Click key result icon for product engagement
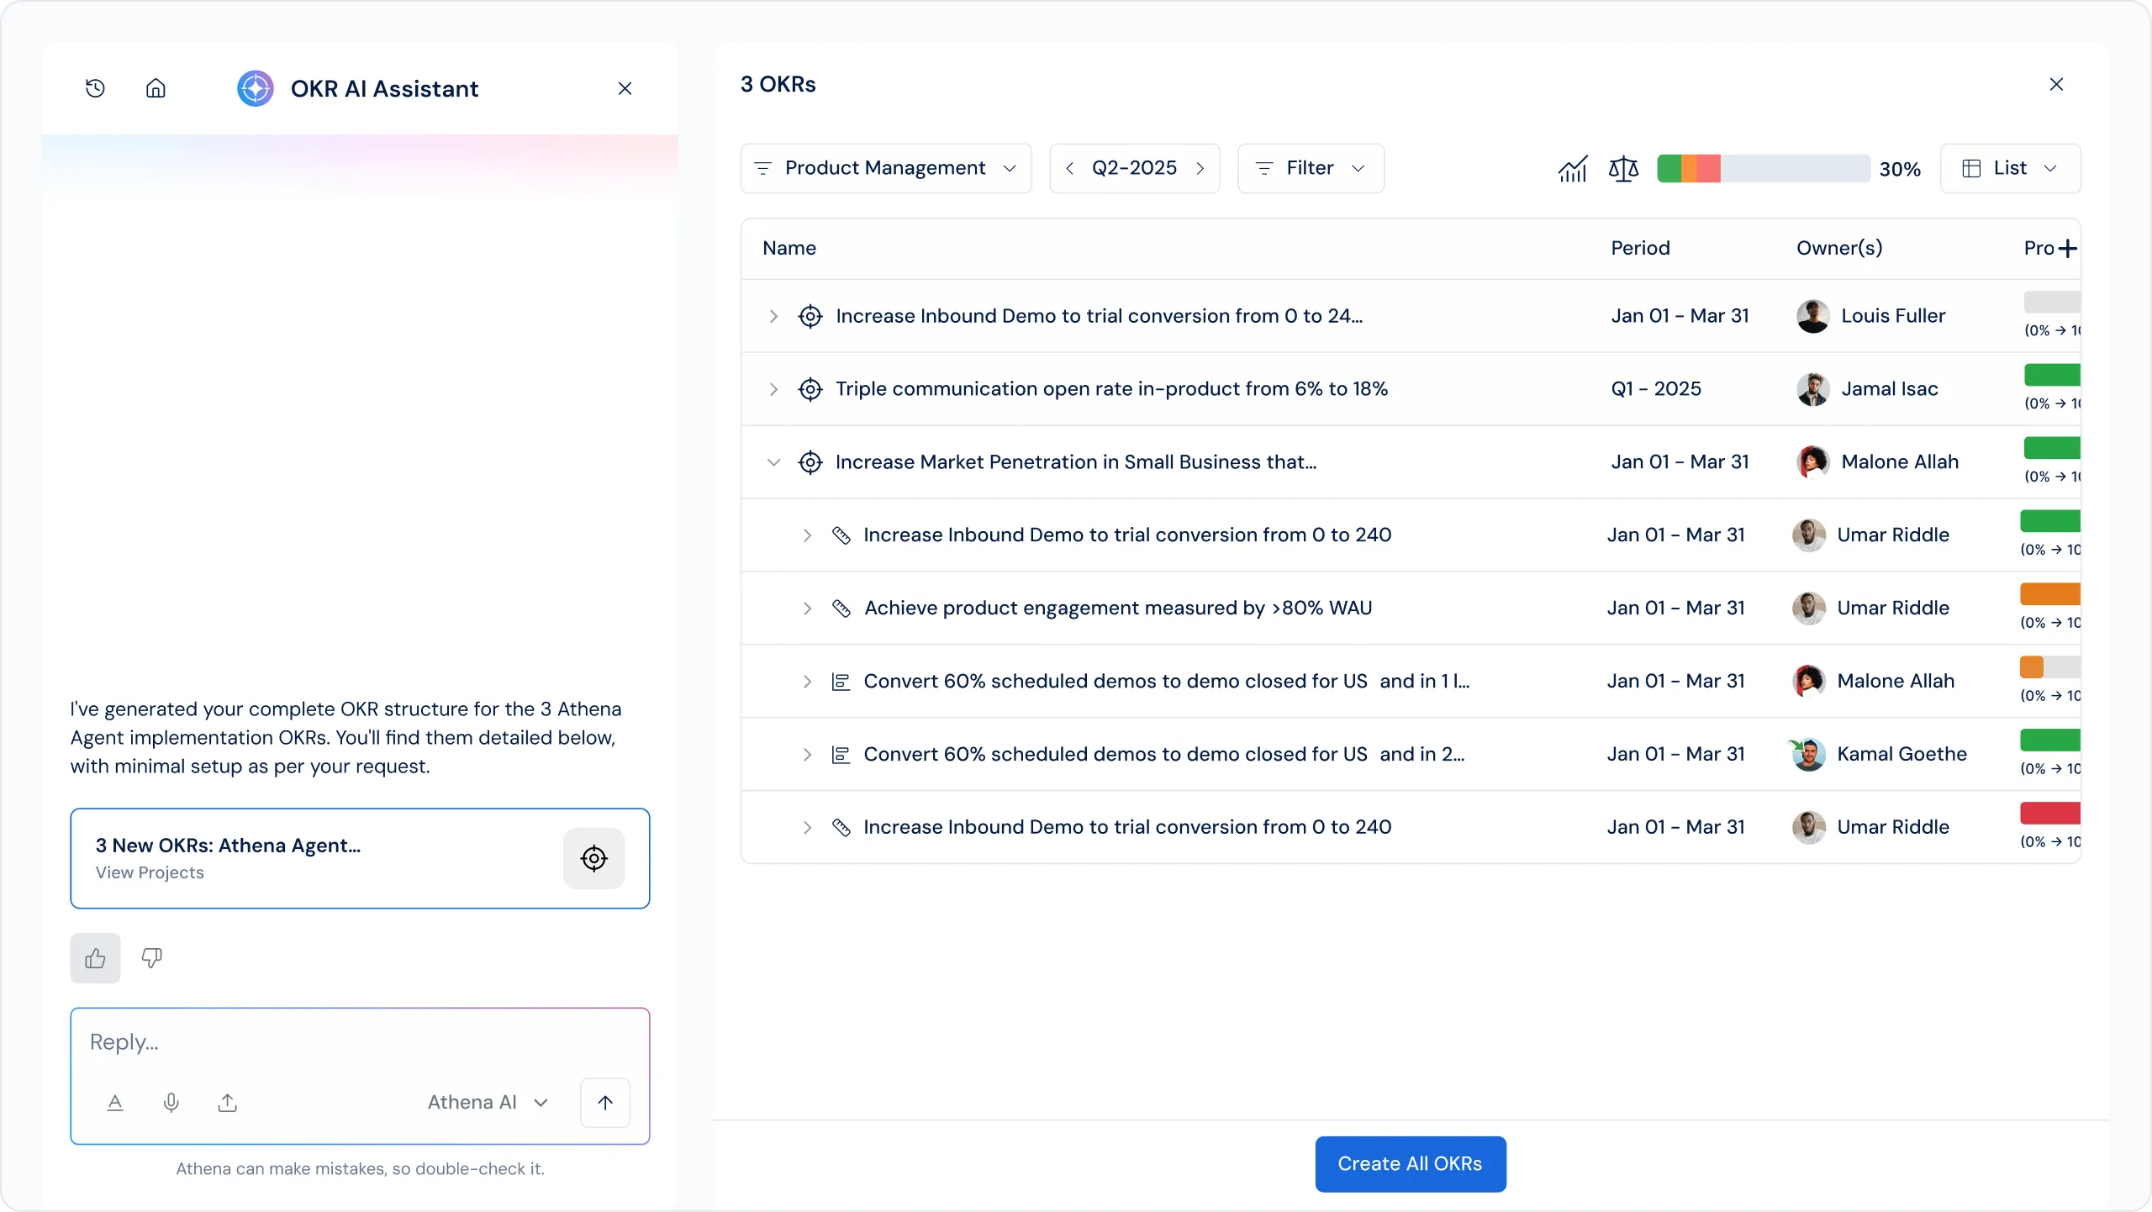The image size is (2152, 1212). (x=841, y=608)
